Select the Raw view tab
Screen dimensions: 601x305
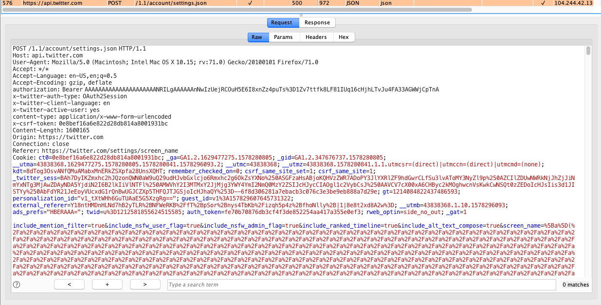tap(257, 37)
